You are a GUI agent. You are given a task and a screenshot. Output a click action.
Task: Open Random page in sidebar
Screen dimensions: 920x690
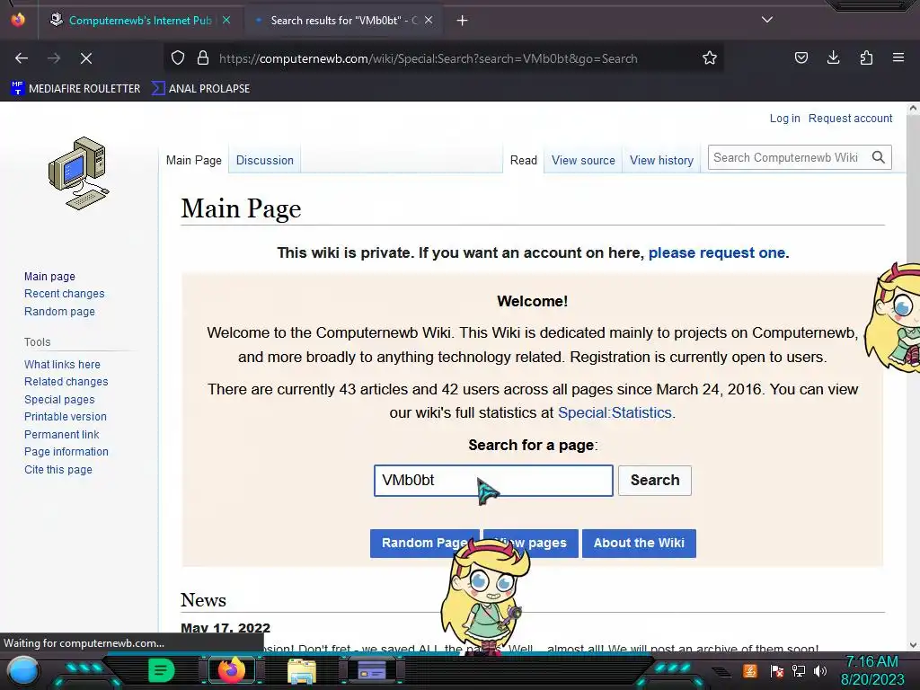[59, 311]
